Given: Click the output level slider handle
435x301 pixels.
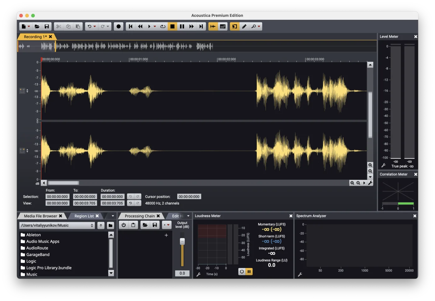Looking at the screenshot, I should tap(182, 241).
